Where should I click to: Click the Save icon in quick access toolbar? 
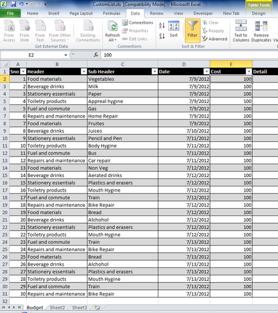point(13,4)
